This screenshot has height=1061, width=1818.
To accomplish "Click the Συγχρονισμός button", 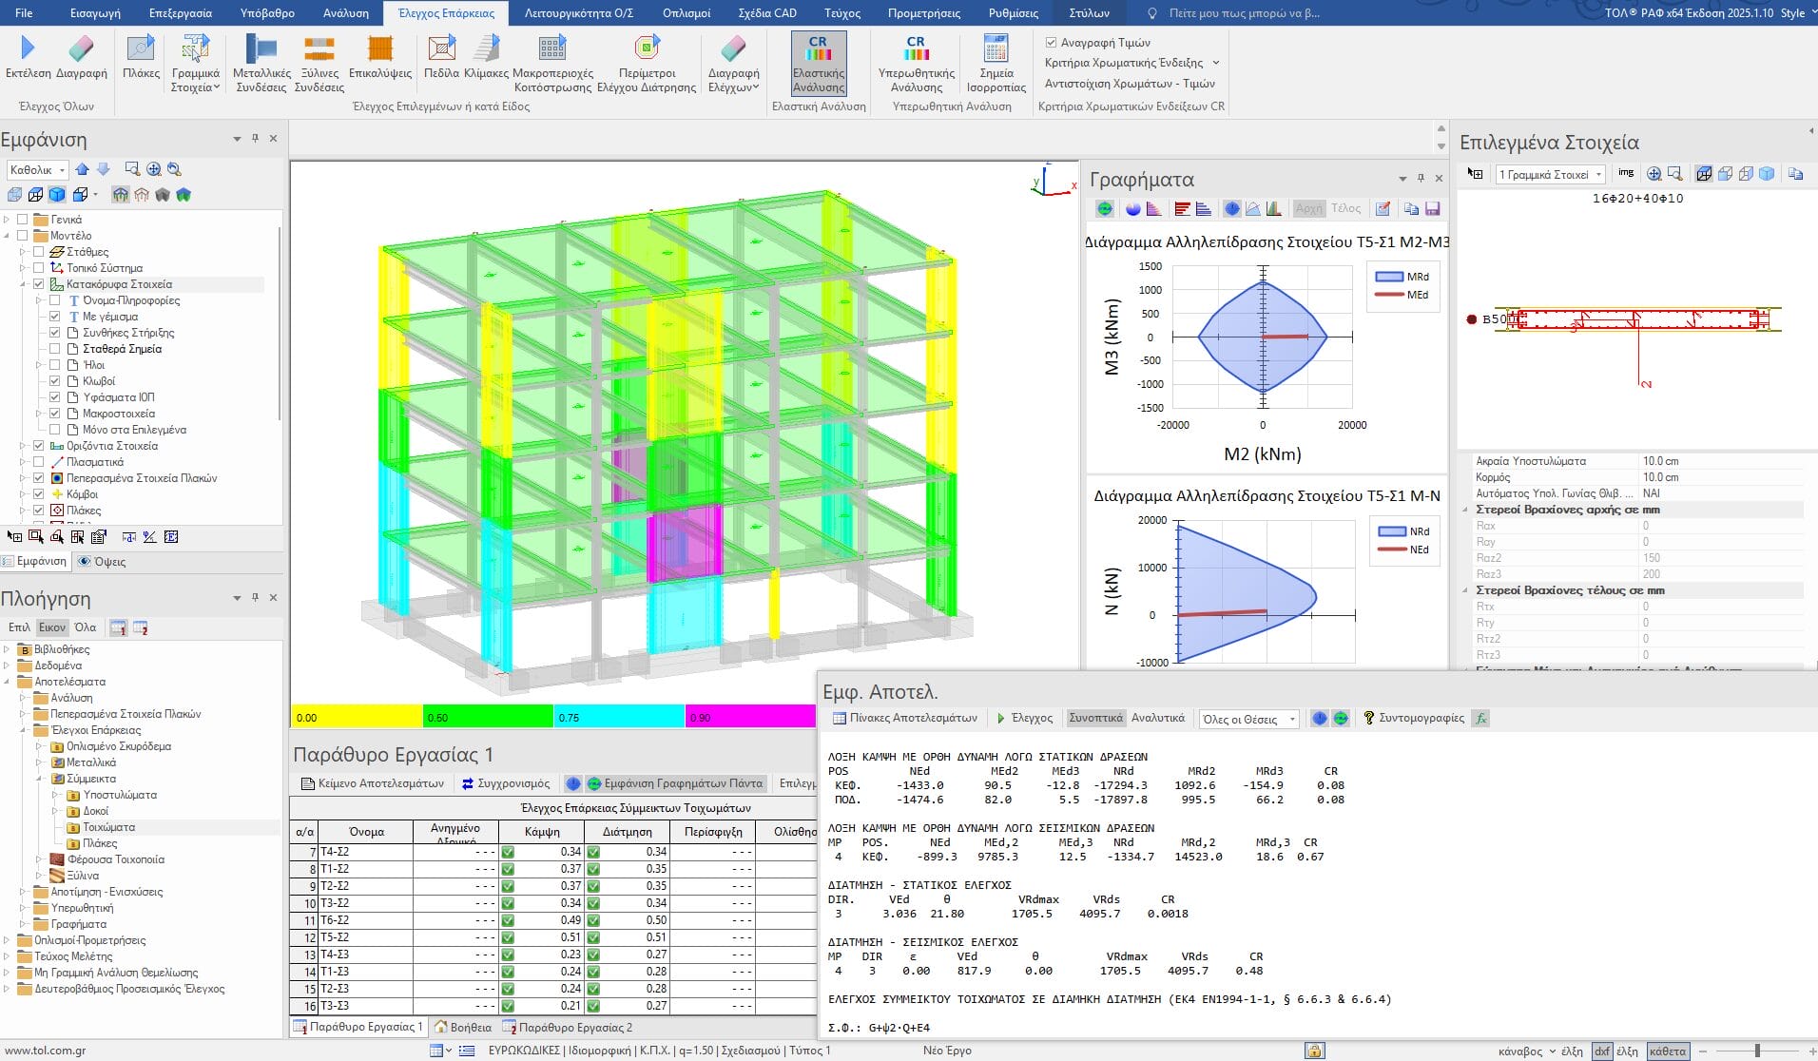I will pos(506,783).
